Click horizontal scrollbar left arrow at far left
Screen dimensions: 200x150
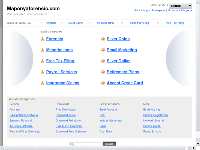[2, 148]
